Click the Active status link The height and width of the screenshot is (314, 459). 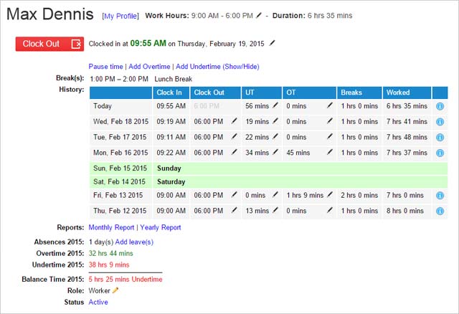pyautogui.click(x=98, y=302)
